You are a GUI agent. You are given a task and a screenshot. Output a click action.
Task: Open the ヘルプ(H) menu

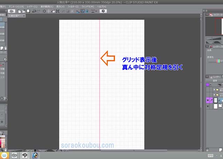[x=102, y=7]
